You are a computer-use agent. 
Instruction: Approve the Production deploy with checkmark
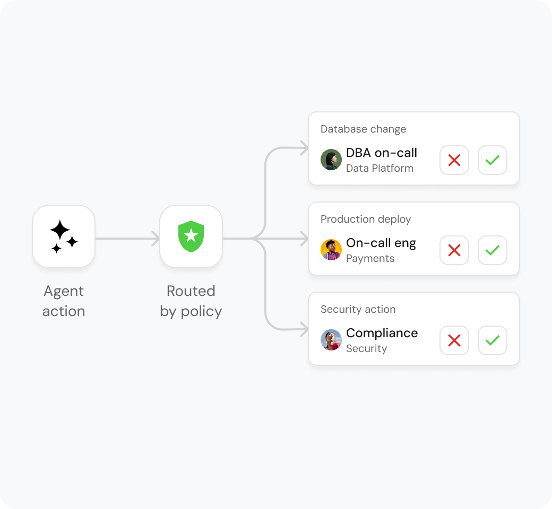click(492, 250)
